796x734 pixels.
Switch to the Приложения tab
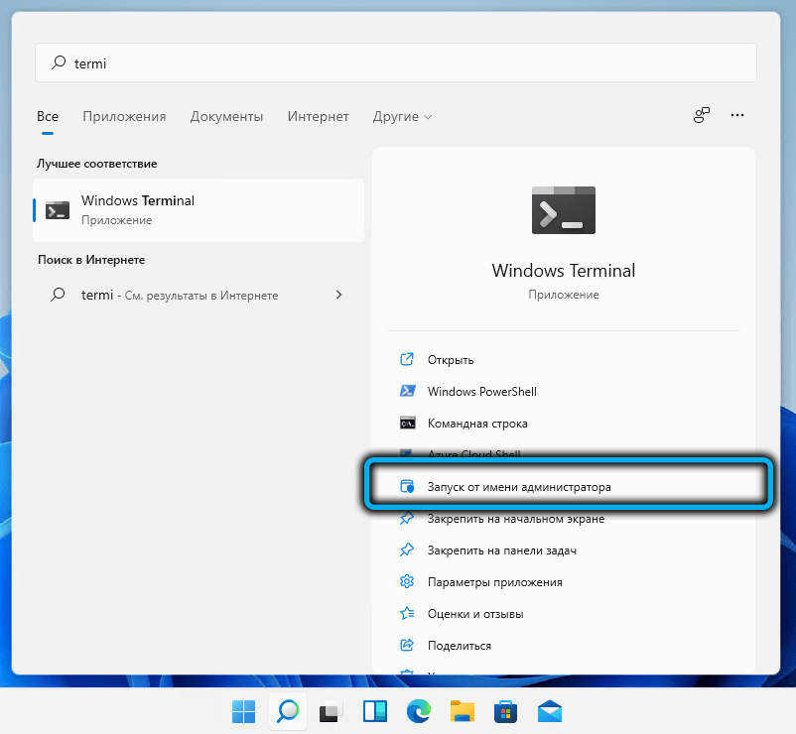tap(124, 117)
